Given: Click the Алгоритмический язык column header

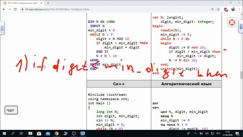Looking at the screenshot, I should [x=186, y=84].
